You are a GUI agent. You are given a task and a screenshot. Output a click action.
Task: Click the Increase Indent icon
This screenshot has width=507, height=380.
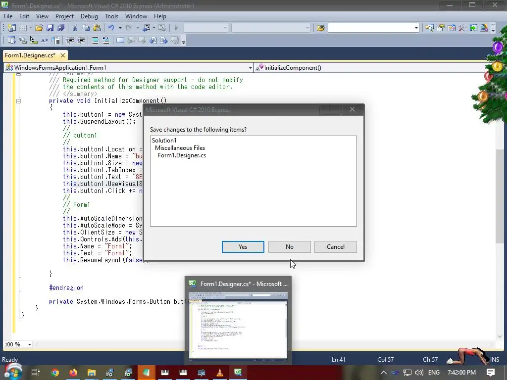(81, 41)
